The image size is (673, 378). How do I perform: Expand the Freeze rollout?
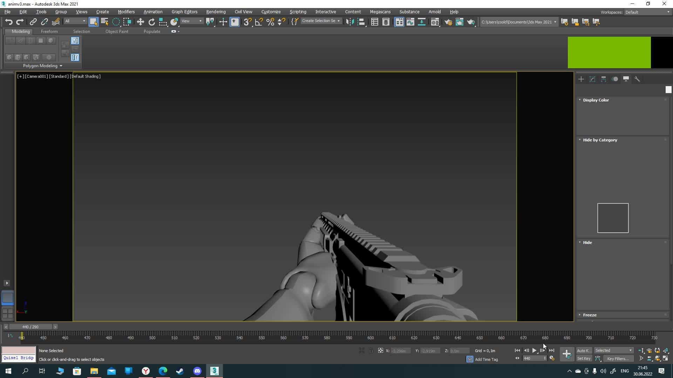coord(590,315)
